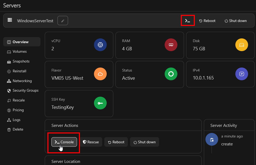Click the Rescue button
Viewport: 256px width, 165px height.
coord(91,142)
